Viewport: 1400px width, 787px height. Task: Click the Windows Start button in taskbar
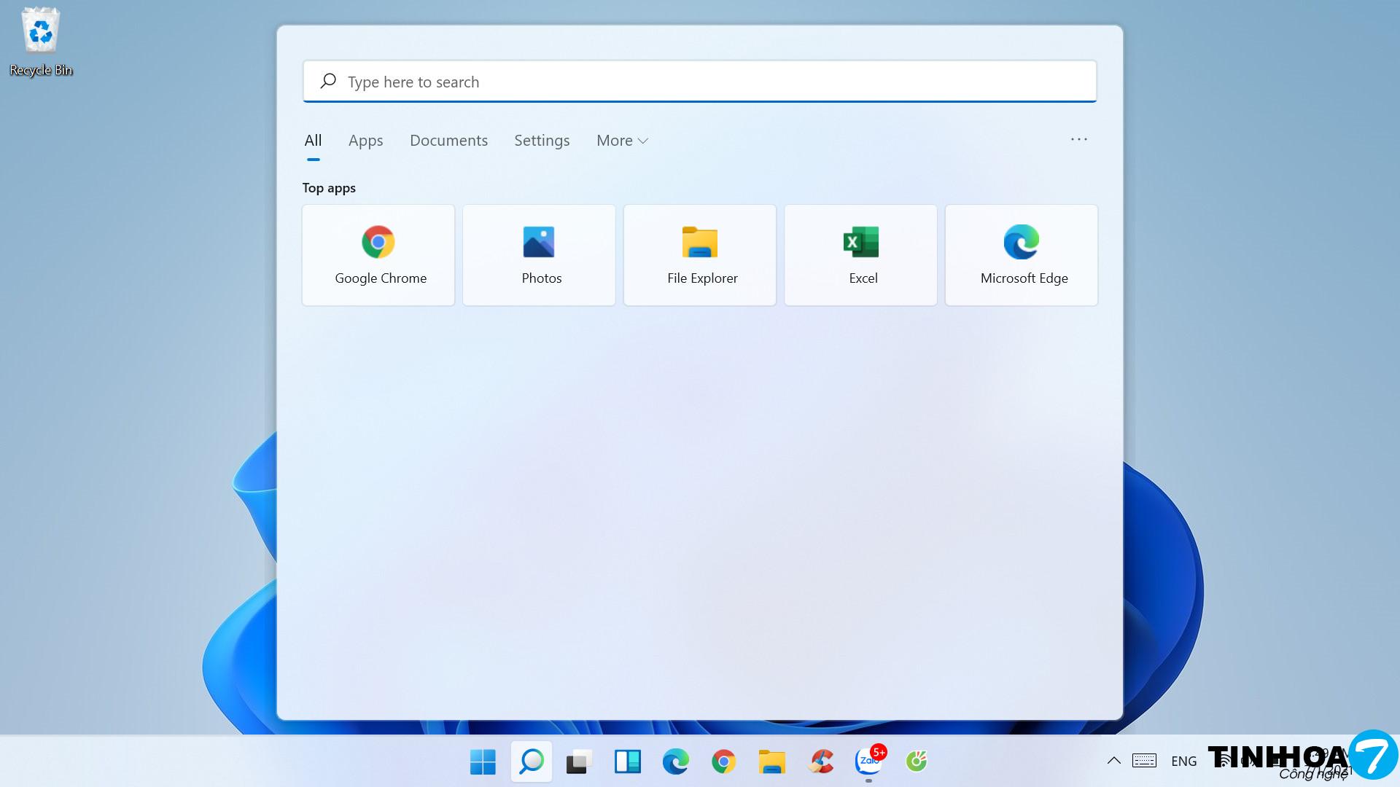483,761
